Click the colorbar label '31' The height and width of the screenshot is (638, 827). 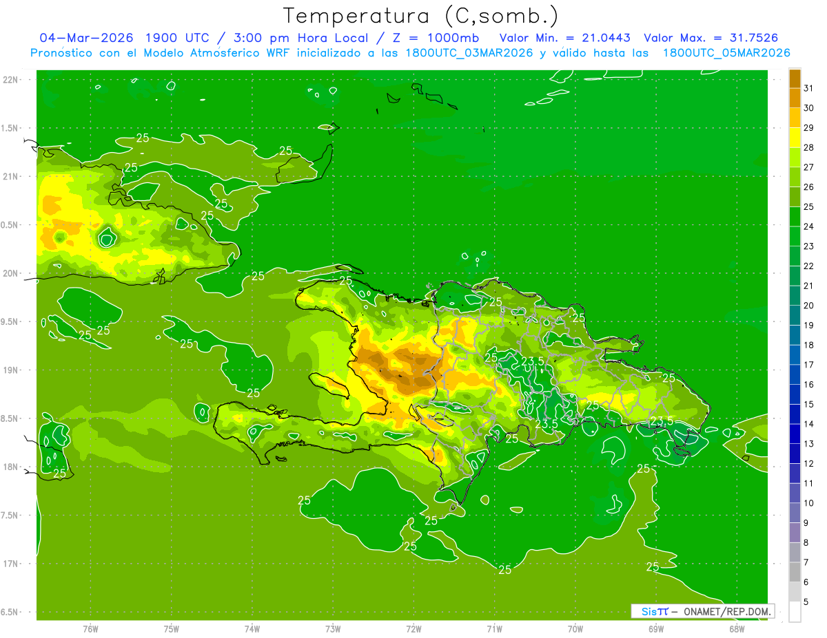[x=808, y=88]
